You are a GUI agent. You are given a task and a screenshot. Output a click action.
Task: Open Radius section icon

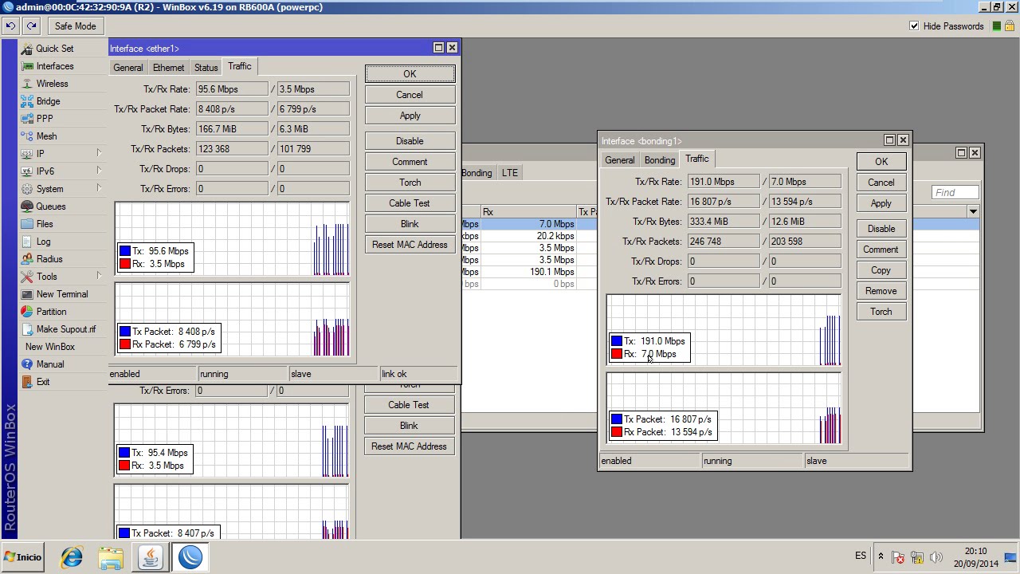click(x=27, y=259)
